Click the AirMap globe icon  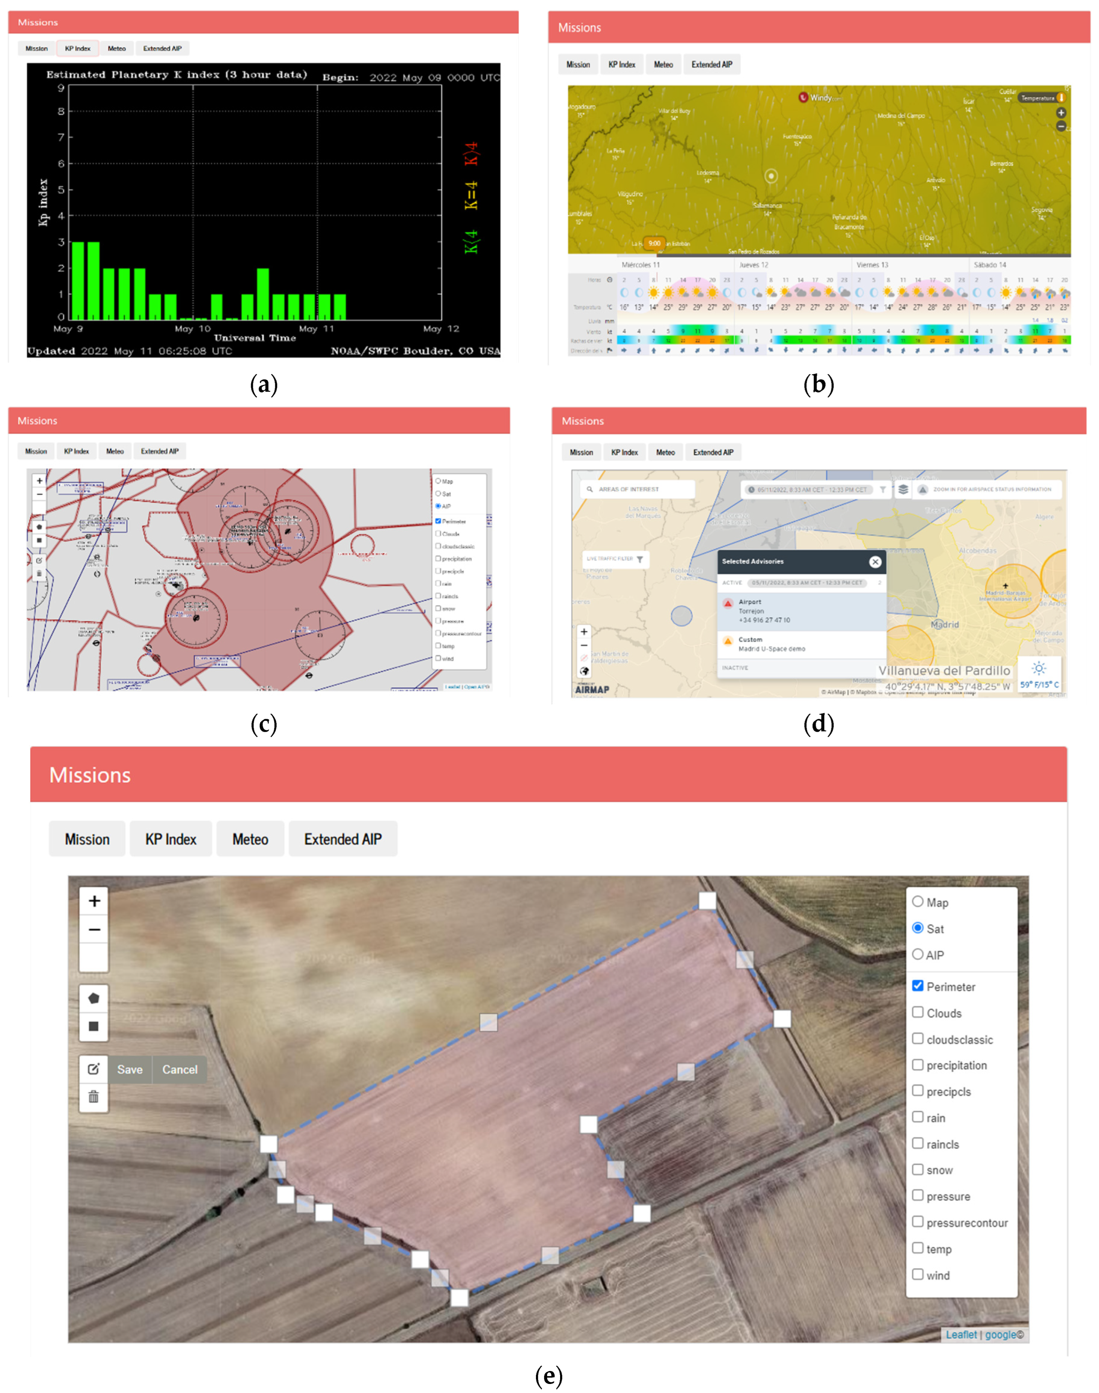(584, 671)
